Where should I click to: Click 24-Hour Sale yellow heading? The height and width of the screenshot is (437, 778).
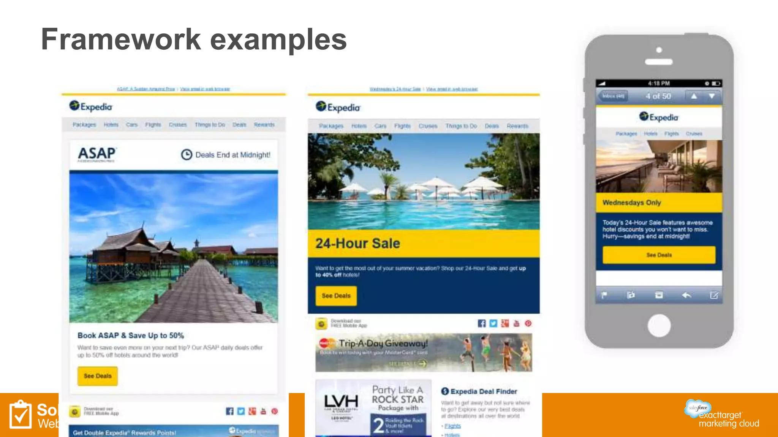(358, 243)
